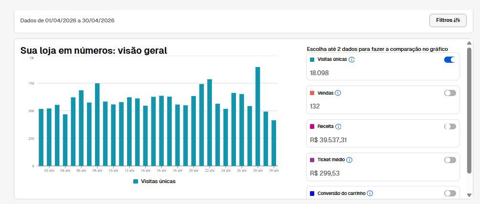
Task: Click the 132 sales value
Action: (315, 107)
